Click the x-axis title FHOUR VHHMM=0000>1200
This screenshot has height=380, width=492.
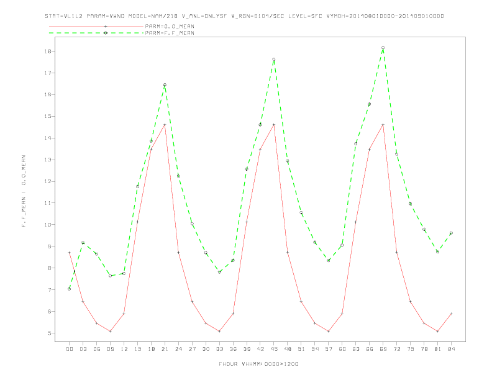[x=258, y=364]
